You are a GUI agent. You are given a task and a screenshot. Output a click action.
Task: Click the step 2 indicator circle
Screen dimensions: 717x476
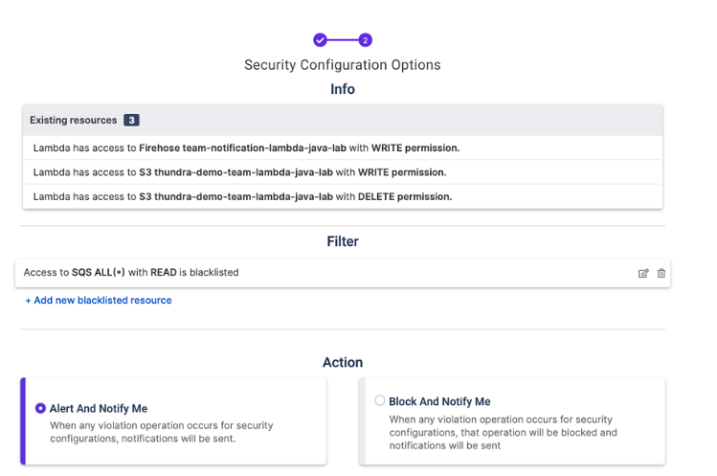(366, 40)
